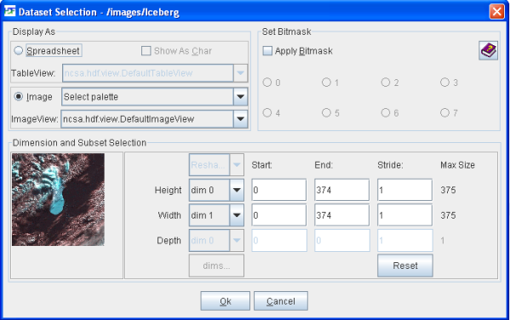Click the Reset button
This screenshot has width=510, height=320.
[x=405, y=266]
